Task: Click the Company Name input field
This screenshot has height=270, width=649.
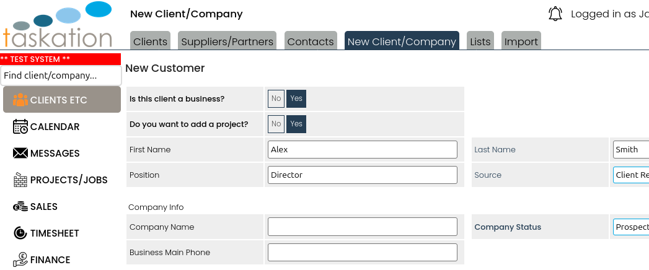Action: pyautogui.click(x=362, y=227)
